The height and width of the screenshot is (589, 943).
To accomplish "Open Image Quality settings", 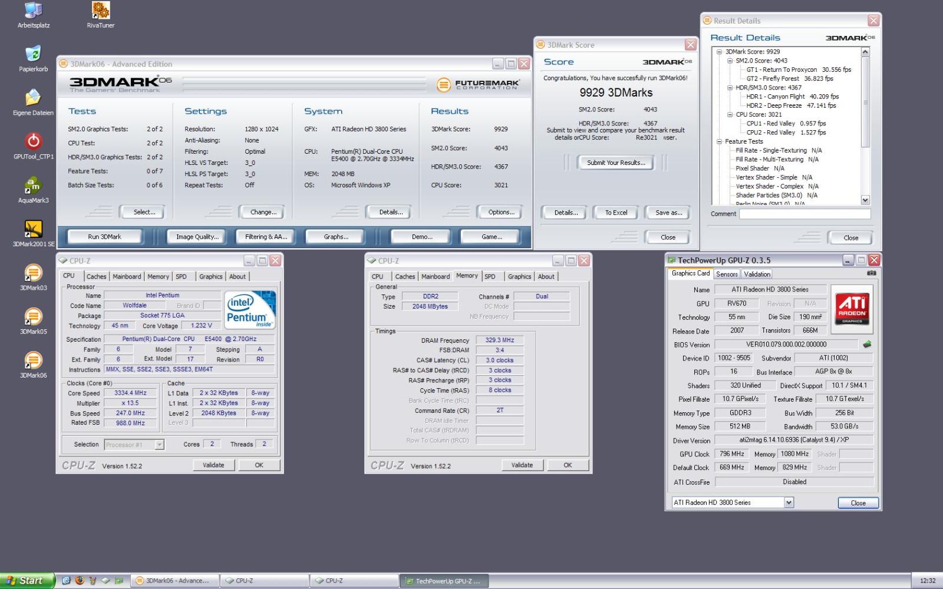I will click(197, 237).
